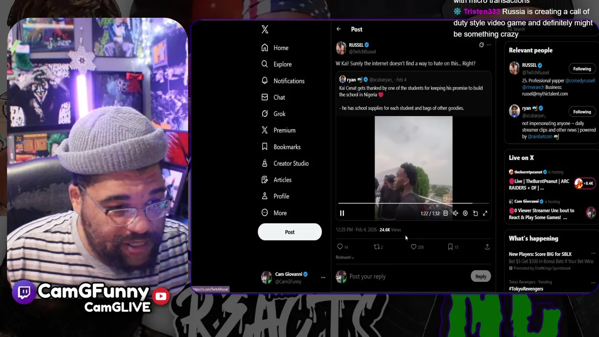Toggle picture-in-picture for the video
This screenshot has width=599, height=337.
coord(475,213)
